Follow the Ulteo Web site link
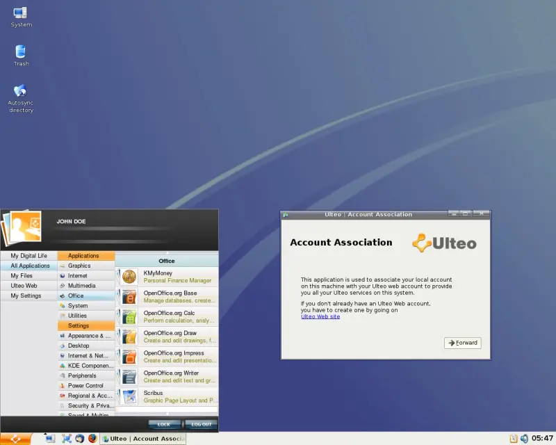The width and height of the screenshot is (556, 445). 320,316
